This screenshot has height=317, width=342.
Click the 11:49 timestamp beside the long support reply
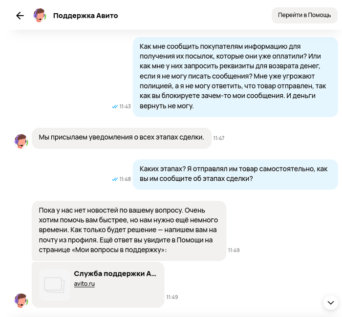234,250
